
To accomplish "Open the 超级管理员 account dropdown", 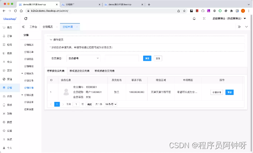I will click(x=229, y=19).
